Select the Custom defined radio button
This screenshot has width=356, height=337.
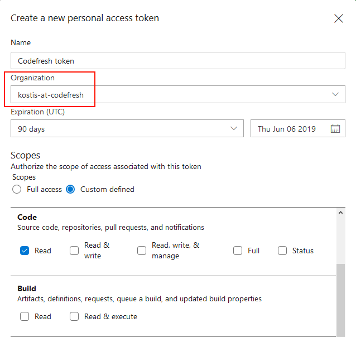coord(70,189)
